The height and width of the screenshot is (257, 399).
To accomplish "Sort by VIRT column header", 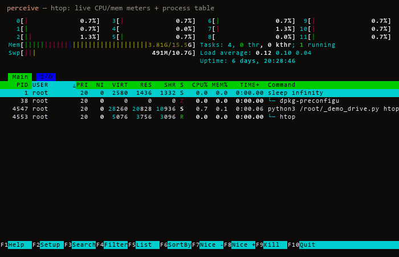I will [120, 85].
